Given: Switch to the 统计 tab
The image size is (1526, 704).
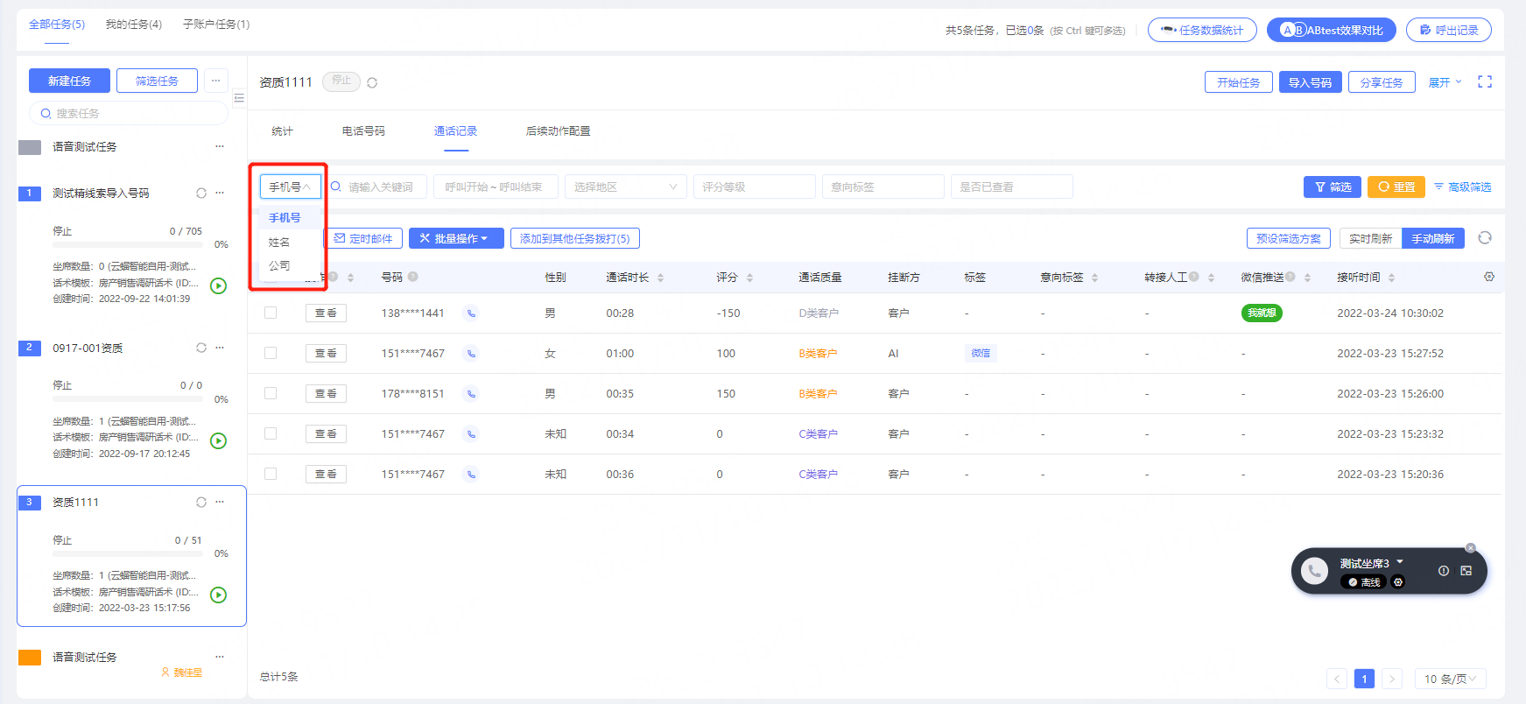Looking at the screenshot, I should pos(282,131).
